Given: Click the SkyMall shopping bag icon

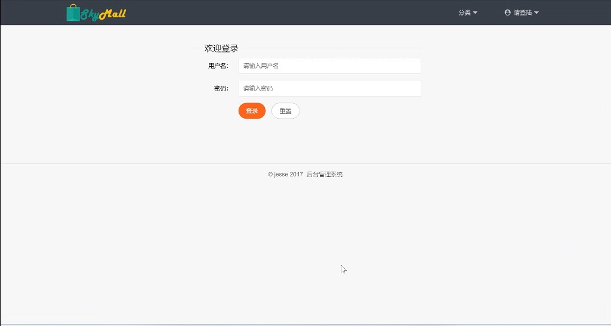Looking at the screenshot, I should (x=73, y=13).
